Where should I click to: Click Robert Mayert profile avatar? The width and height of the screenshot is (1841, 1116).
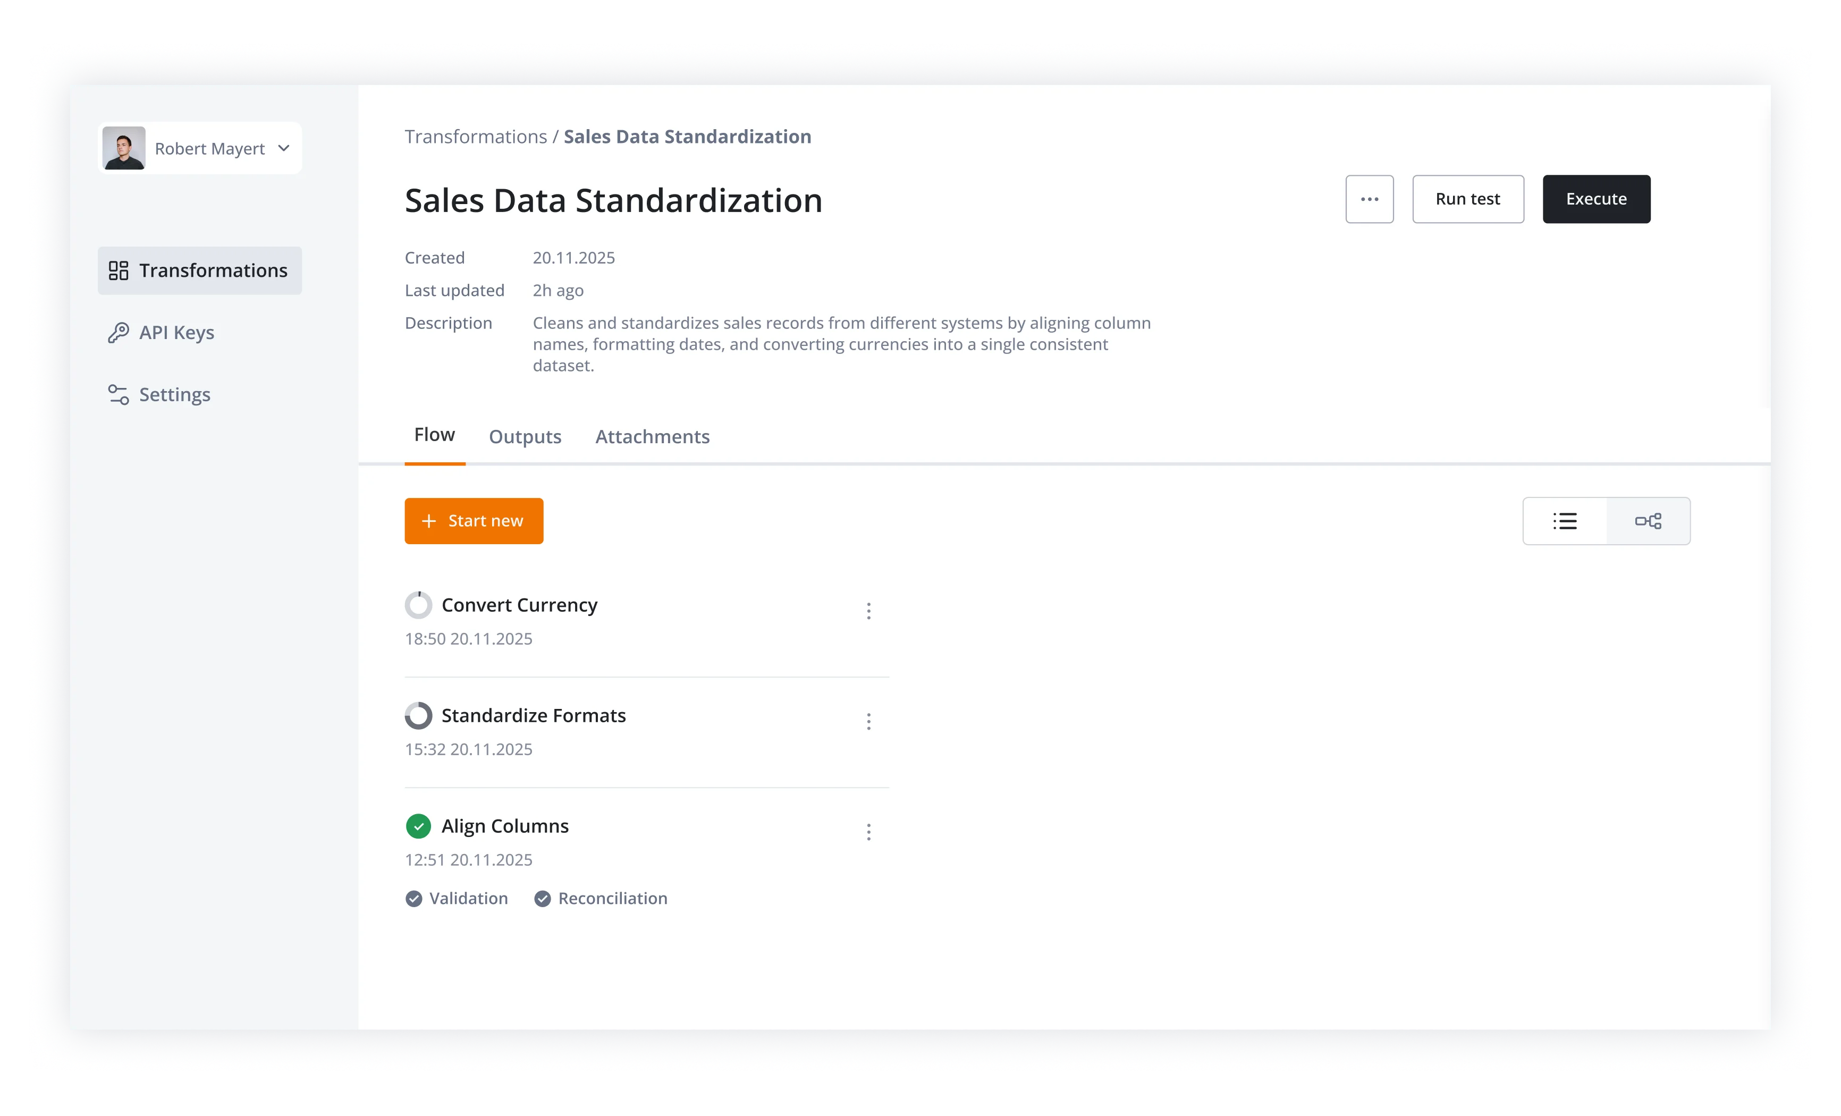coord(124,148)
